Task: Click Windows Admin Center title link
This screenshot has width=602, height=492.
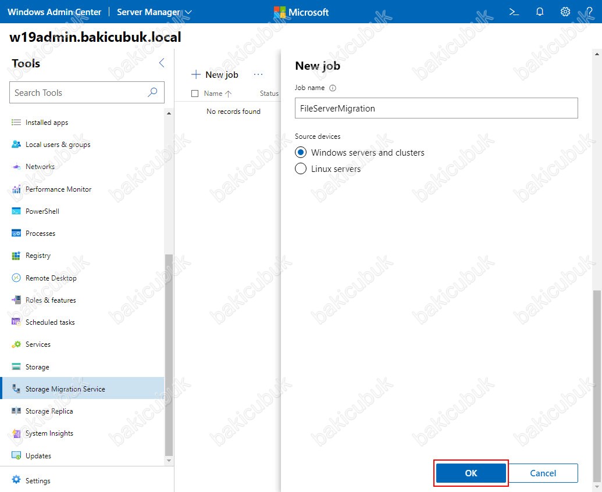Action: tap(55, 12)
